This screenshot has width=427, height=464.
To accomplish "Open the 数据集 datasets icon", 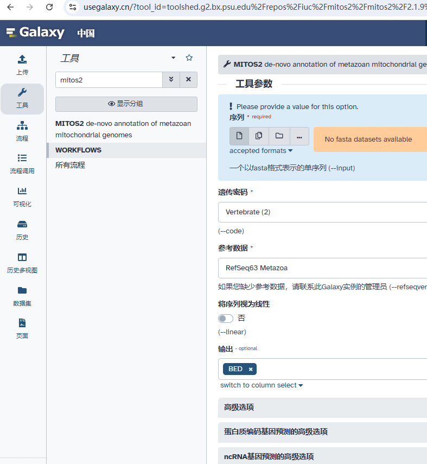I will coord(22,296).
